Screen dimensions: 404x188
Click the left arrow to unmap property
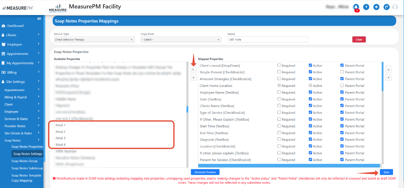click(x=194, y=77)
